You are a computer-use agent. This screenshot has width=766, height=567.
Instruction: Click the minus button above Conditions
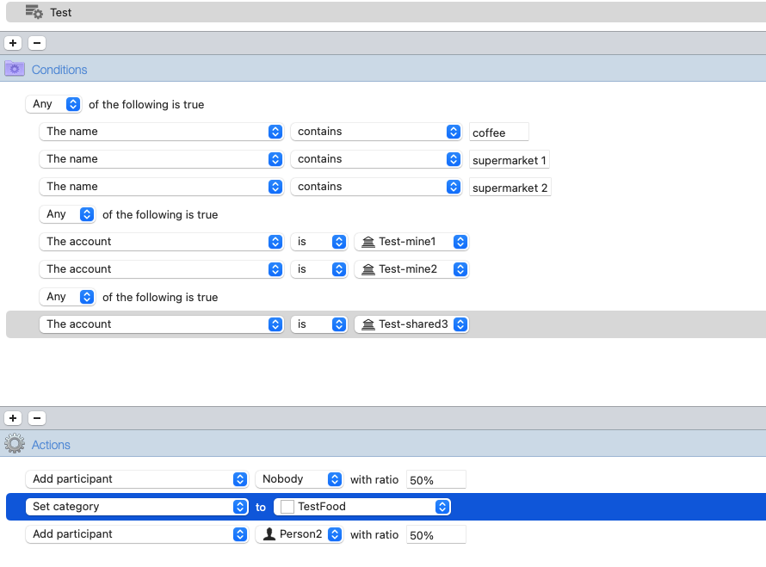pyautogui.click(x=37, y=43)
